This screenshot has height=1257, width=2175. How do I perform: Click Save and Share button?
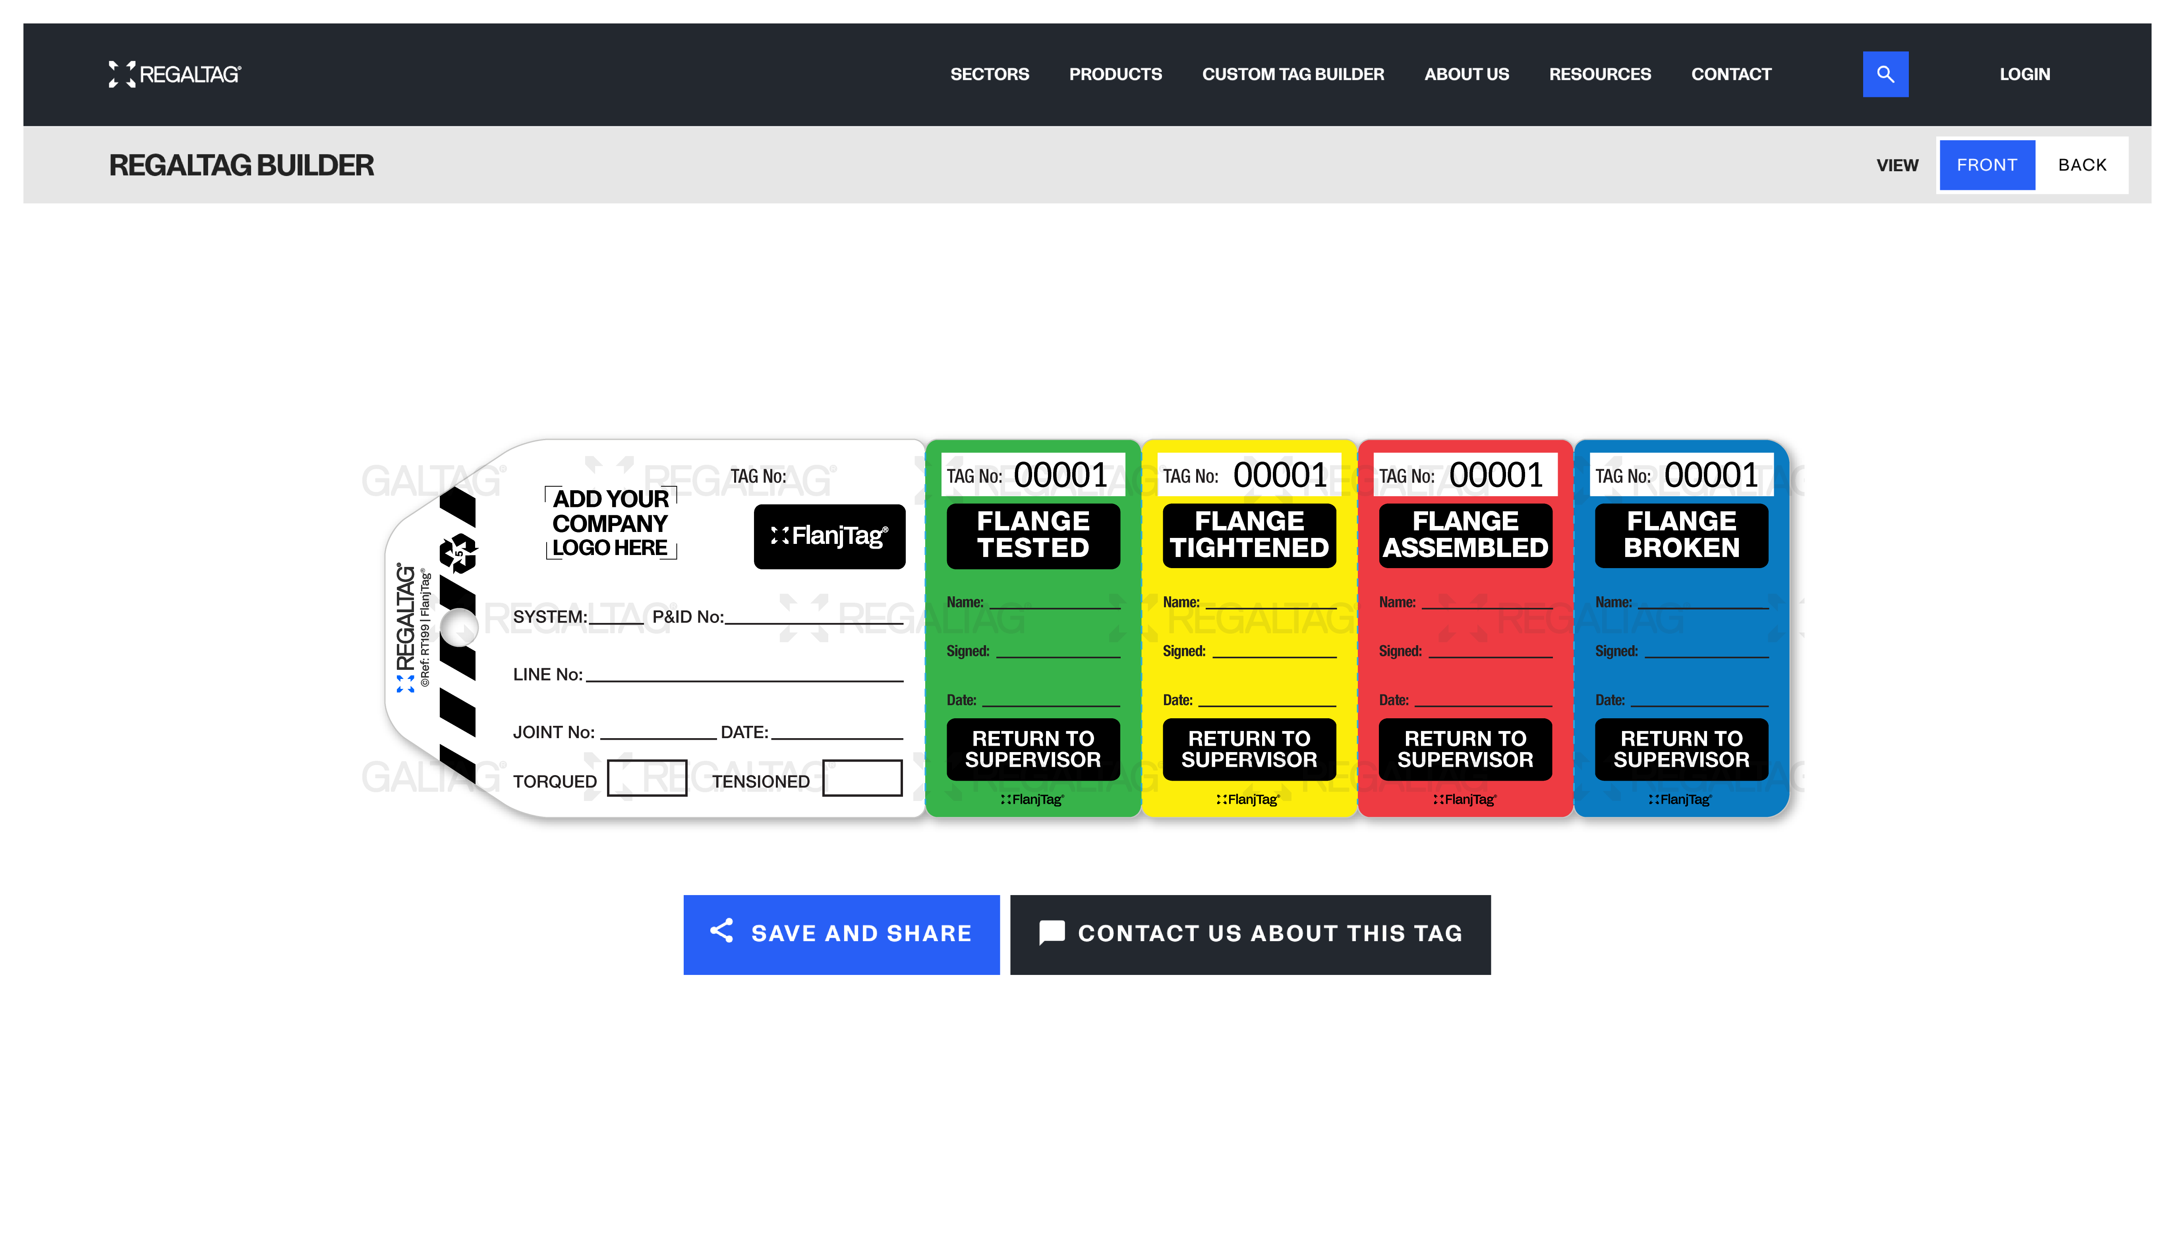tap(841, 934)
